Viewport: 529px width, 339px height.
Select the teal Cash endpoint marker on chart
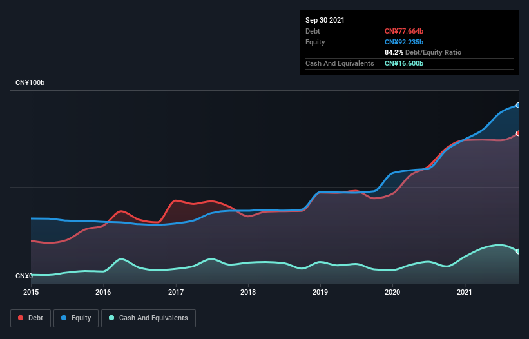pyautogui.click(x=518, y=251)
